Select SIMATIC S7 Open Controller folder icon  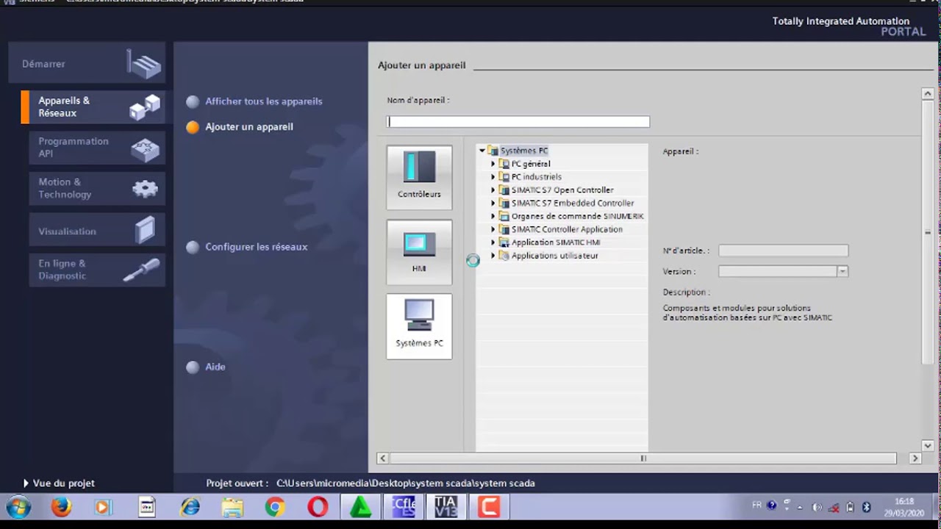pos(504,190)
